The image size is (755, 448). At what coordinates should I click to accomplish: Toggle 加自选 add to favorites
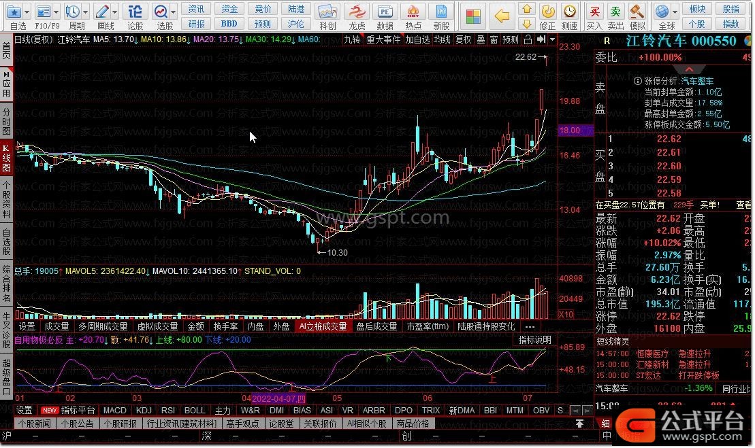417,39
